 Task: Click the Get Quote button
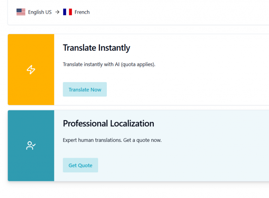pyautogui.click(x=81, y=165)
